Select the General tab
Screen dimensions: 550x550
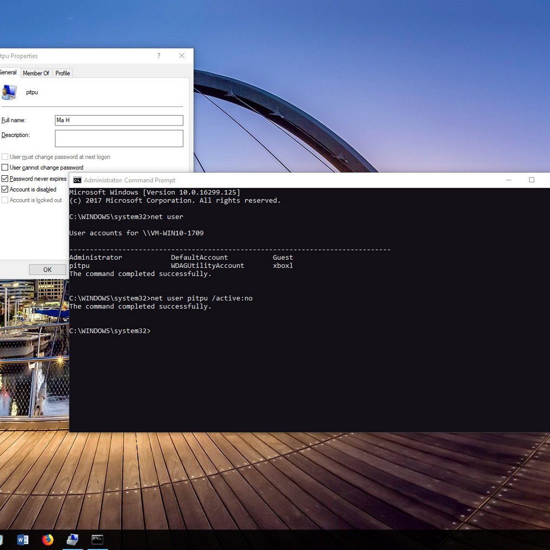[x=8, y=73]
